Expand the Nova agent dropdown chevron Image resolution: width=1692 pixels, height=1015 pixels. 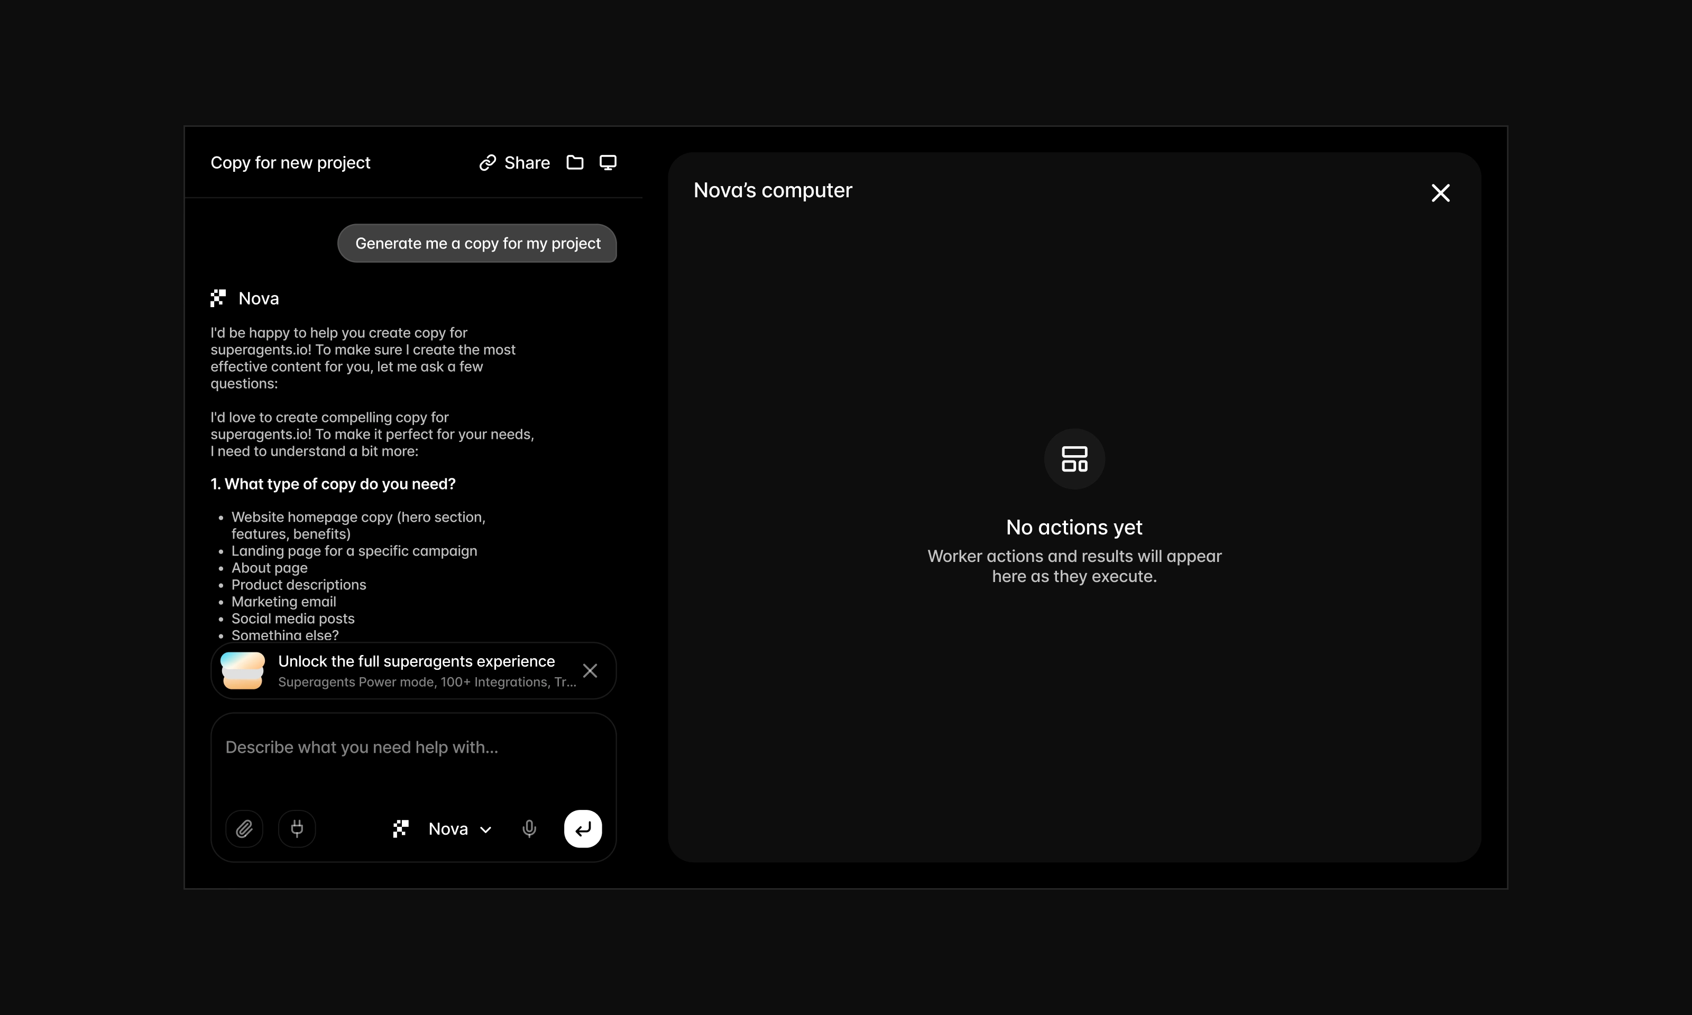tap(486, 829)
